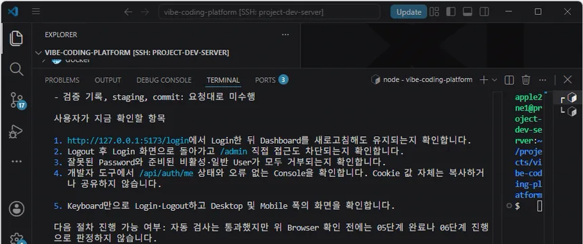
Task: Click the VS Code logo icon
Action: (13, 12)
